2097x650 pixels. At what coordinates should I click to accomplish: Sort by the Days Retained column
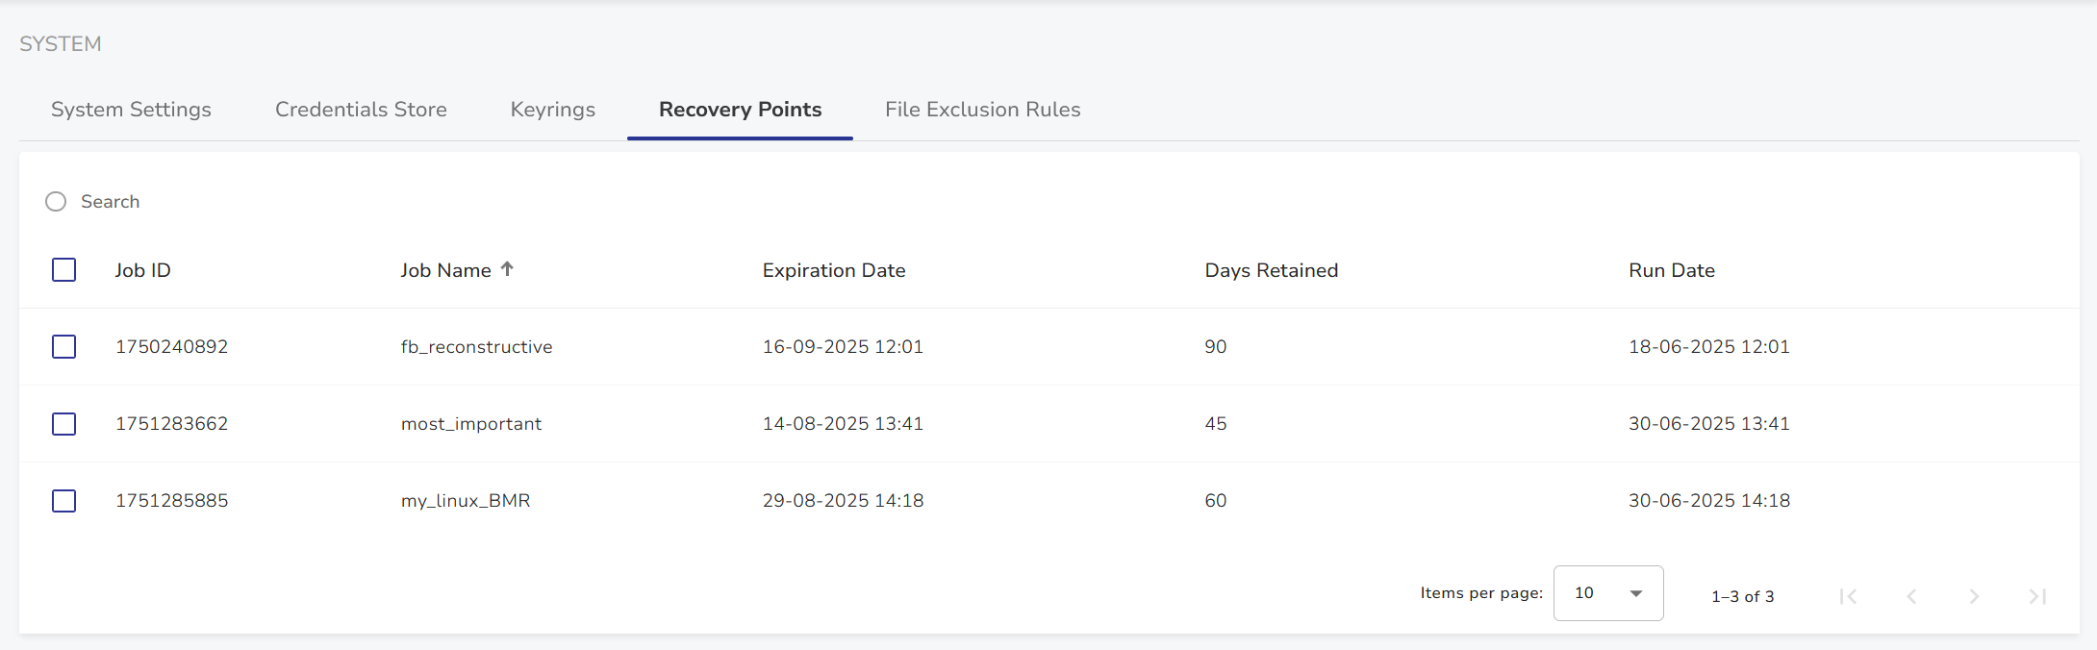pos(1271,270)
